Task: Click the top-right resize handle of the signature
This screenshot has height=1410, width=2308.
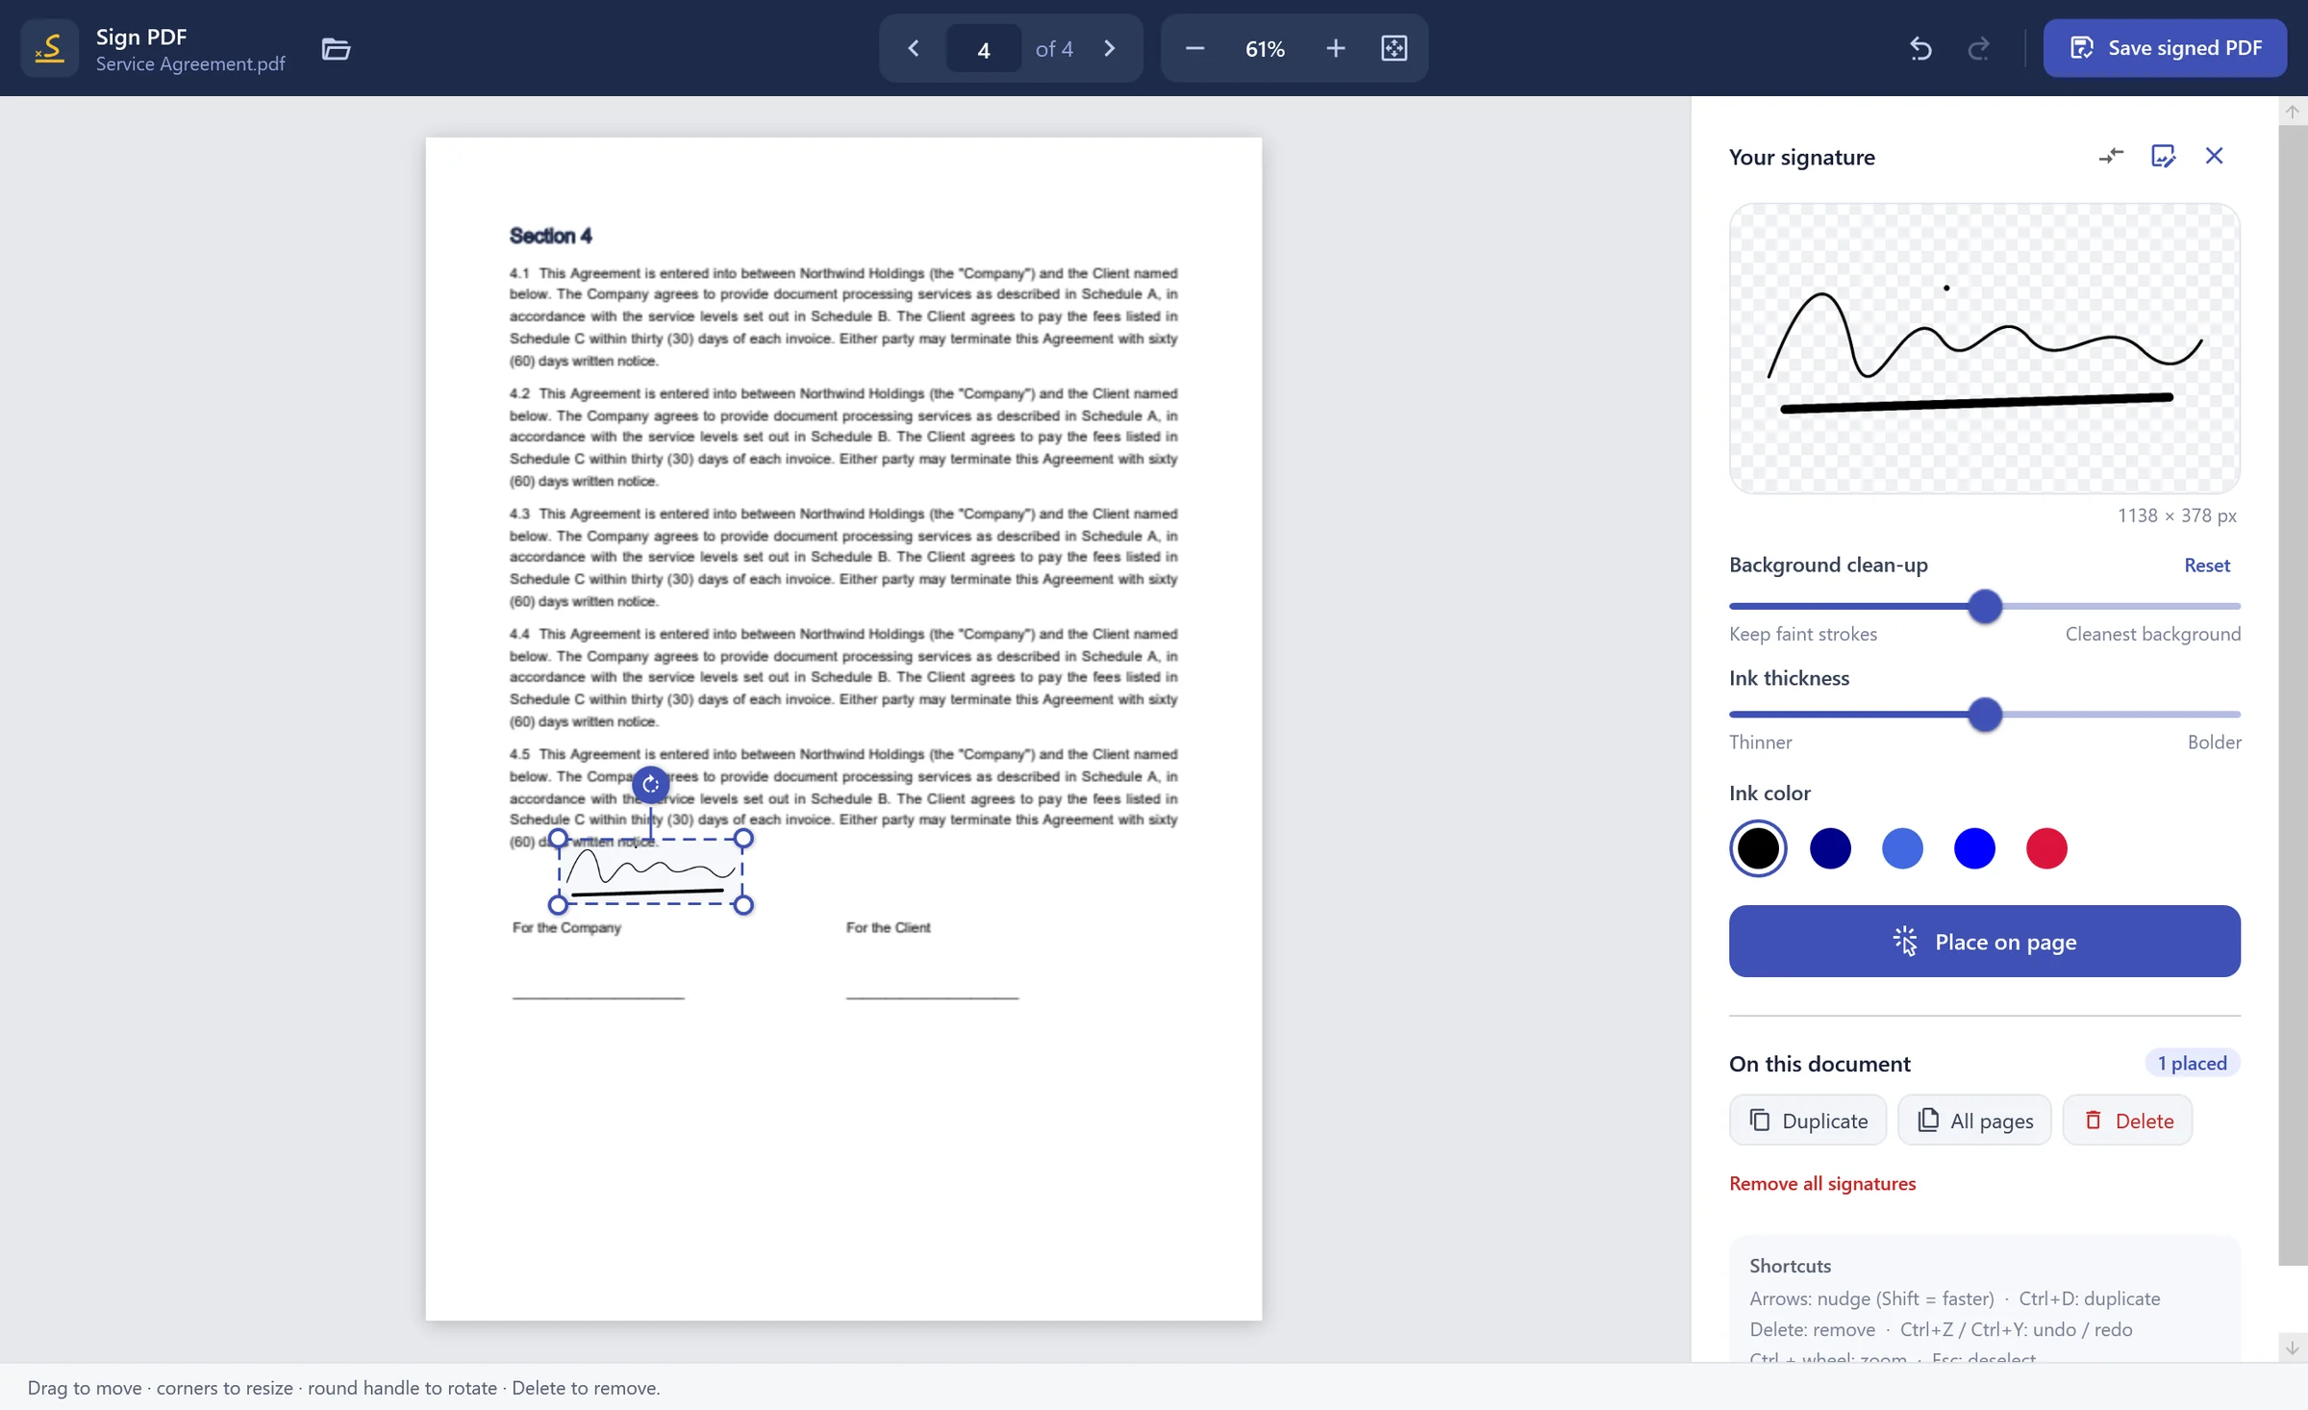Action: 743,839
